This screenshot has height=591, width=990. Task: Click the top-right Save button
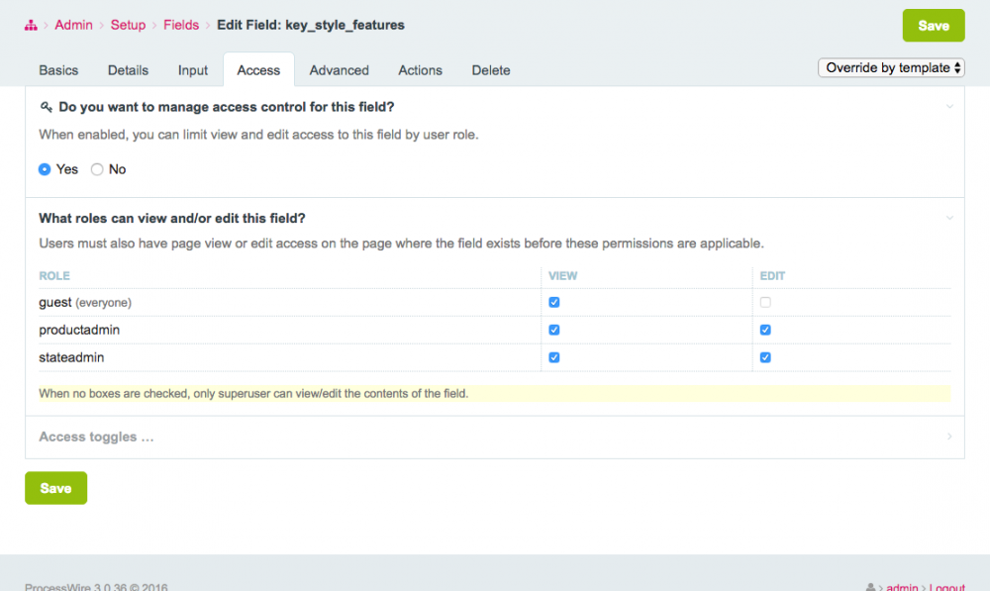point(933,26)
